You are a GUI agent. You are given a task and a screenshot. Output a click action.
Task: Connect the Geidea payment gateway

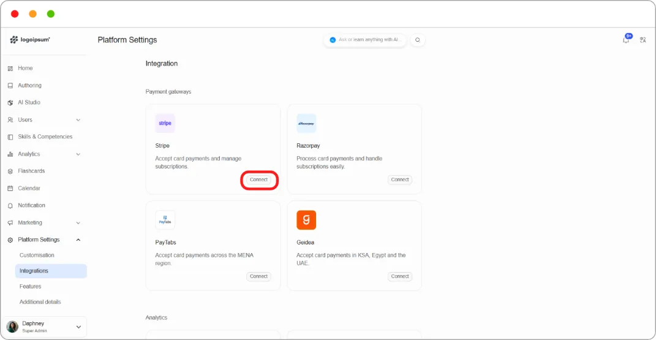pos(400,276)
